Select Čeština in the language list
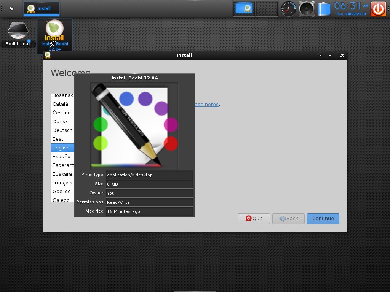This screenshot has height=292, width=390. pos(62,113)
